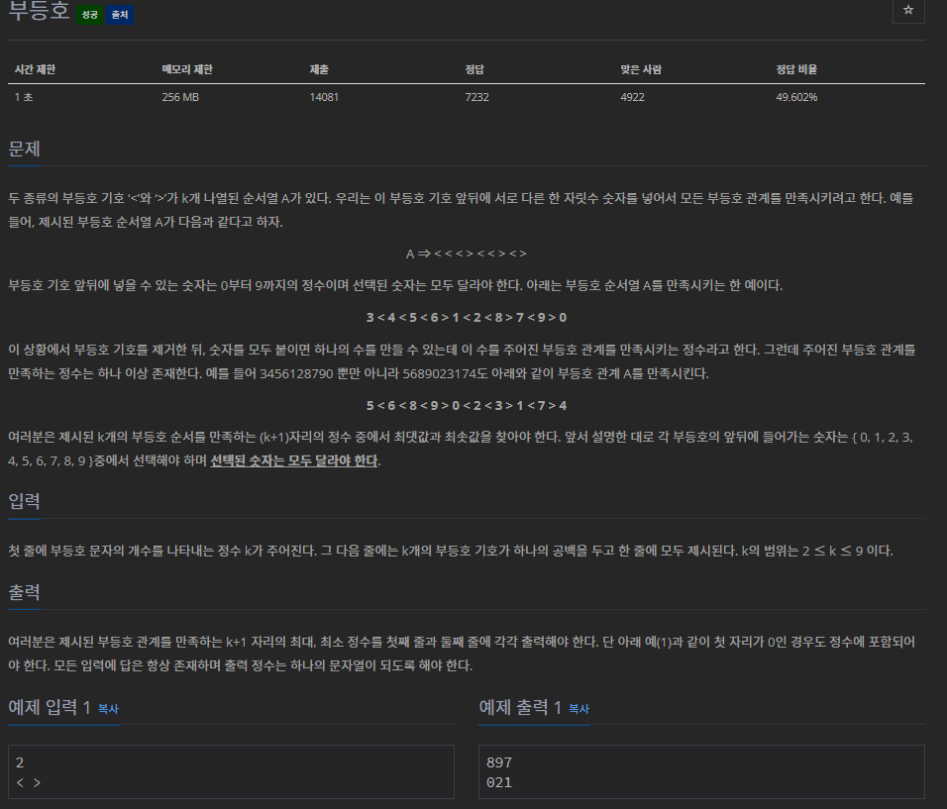Viewport: 947px width, 809px height.
Task: Click the sample output box containing 897
Action: tap(701, 771)
